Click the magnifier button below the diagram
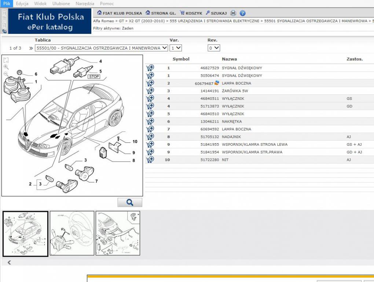Image resolution: width=374 pixels, height=282 pixels. coord(130,202)
